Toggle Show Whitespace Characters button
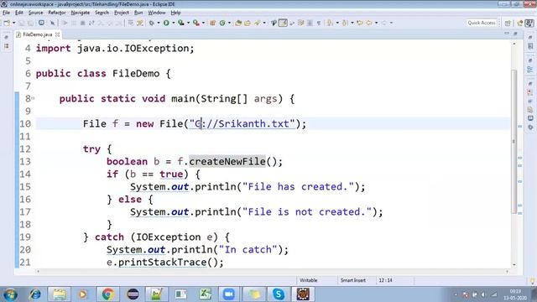Screen dimensions: 537x302 (319, 23)
